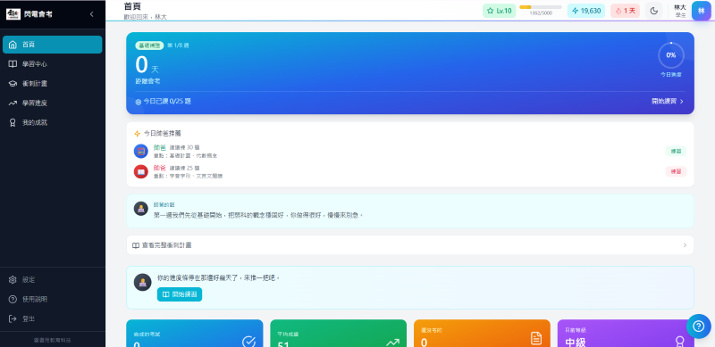
Task: Click the graduation cap icon in sidebar
Action: click(x=13, y=84)
